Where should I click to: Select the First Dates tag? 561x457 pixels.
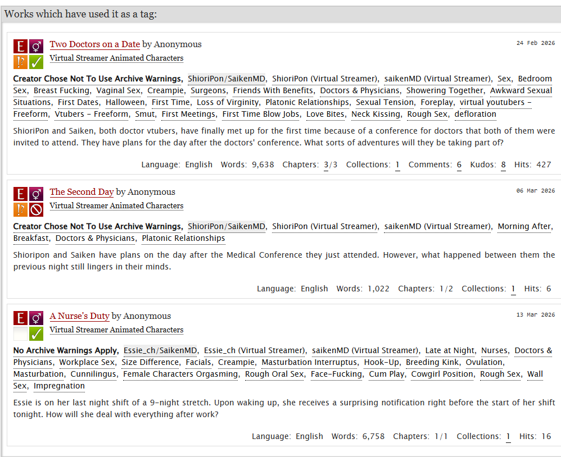click(78, 102)
